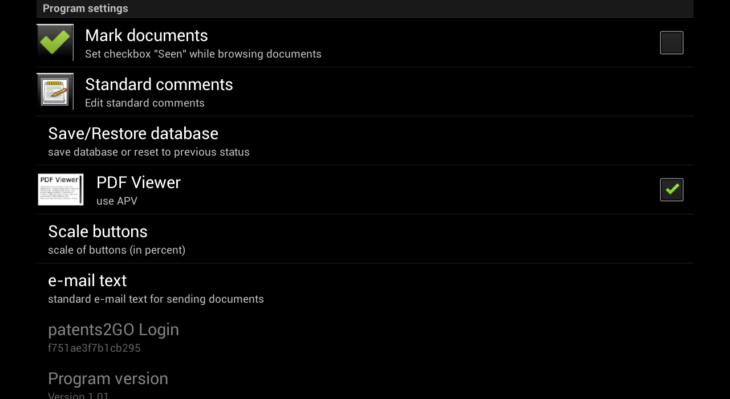Uncheck the PDF Viewer checkbox

pos(671,190)
